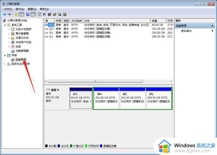Select 磁盘管理 in the tree
This screenshot has height=155, width=217.
[x=21, y=60]
